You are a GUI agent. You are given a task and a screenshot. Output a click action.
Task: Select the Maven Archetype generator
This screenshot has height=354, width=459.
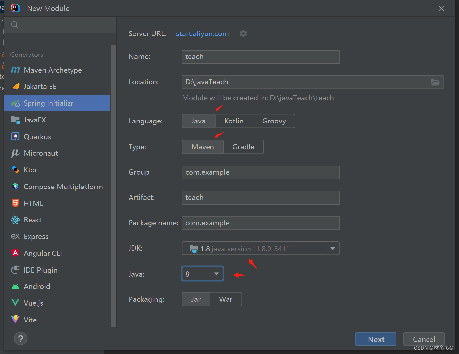[52, 70]
